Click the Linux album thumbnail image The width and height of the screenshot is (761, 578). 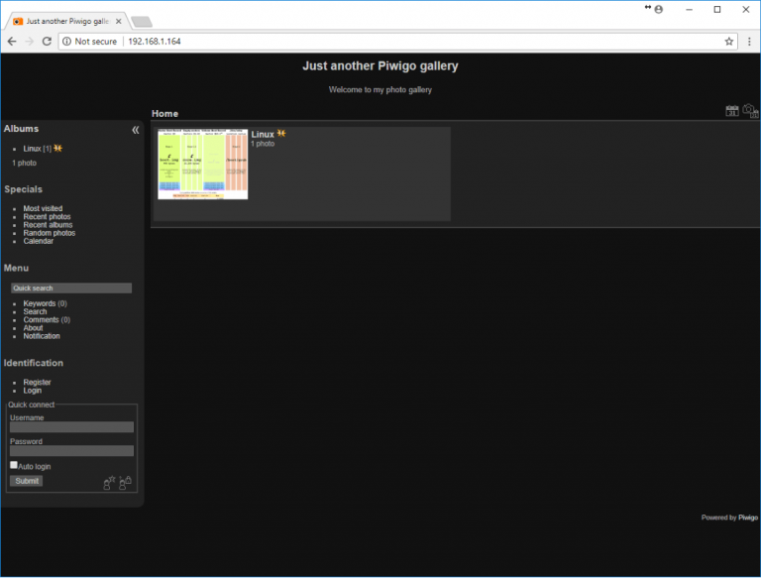click(x=202, y=165)
